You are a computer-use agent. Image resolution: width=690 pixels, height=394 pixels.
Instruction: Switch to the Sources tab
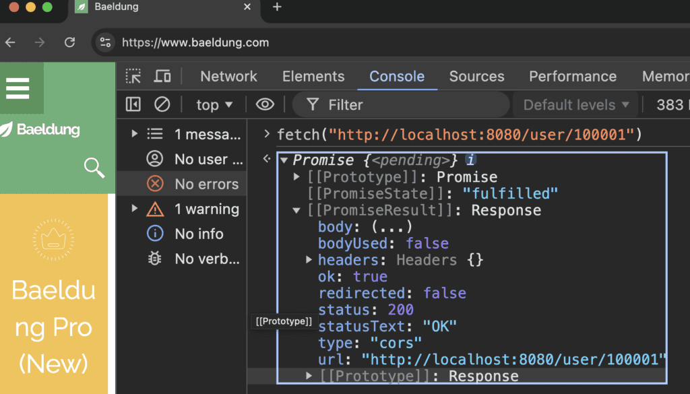(476, 76)
